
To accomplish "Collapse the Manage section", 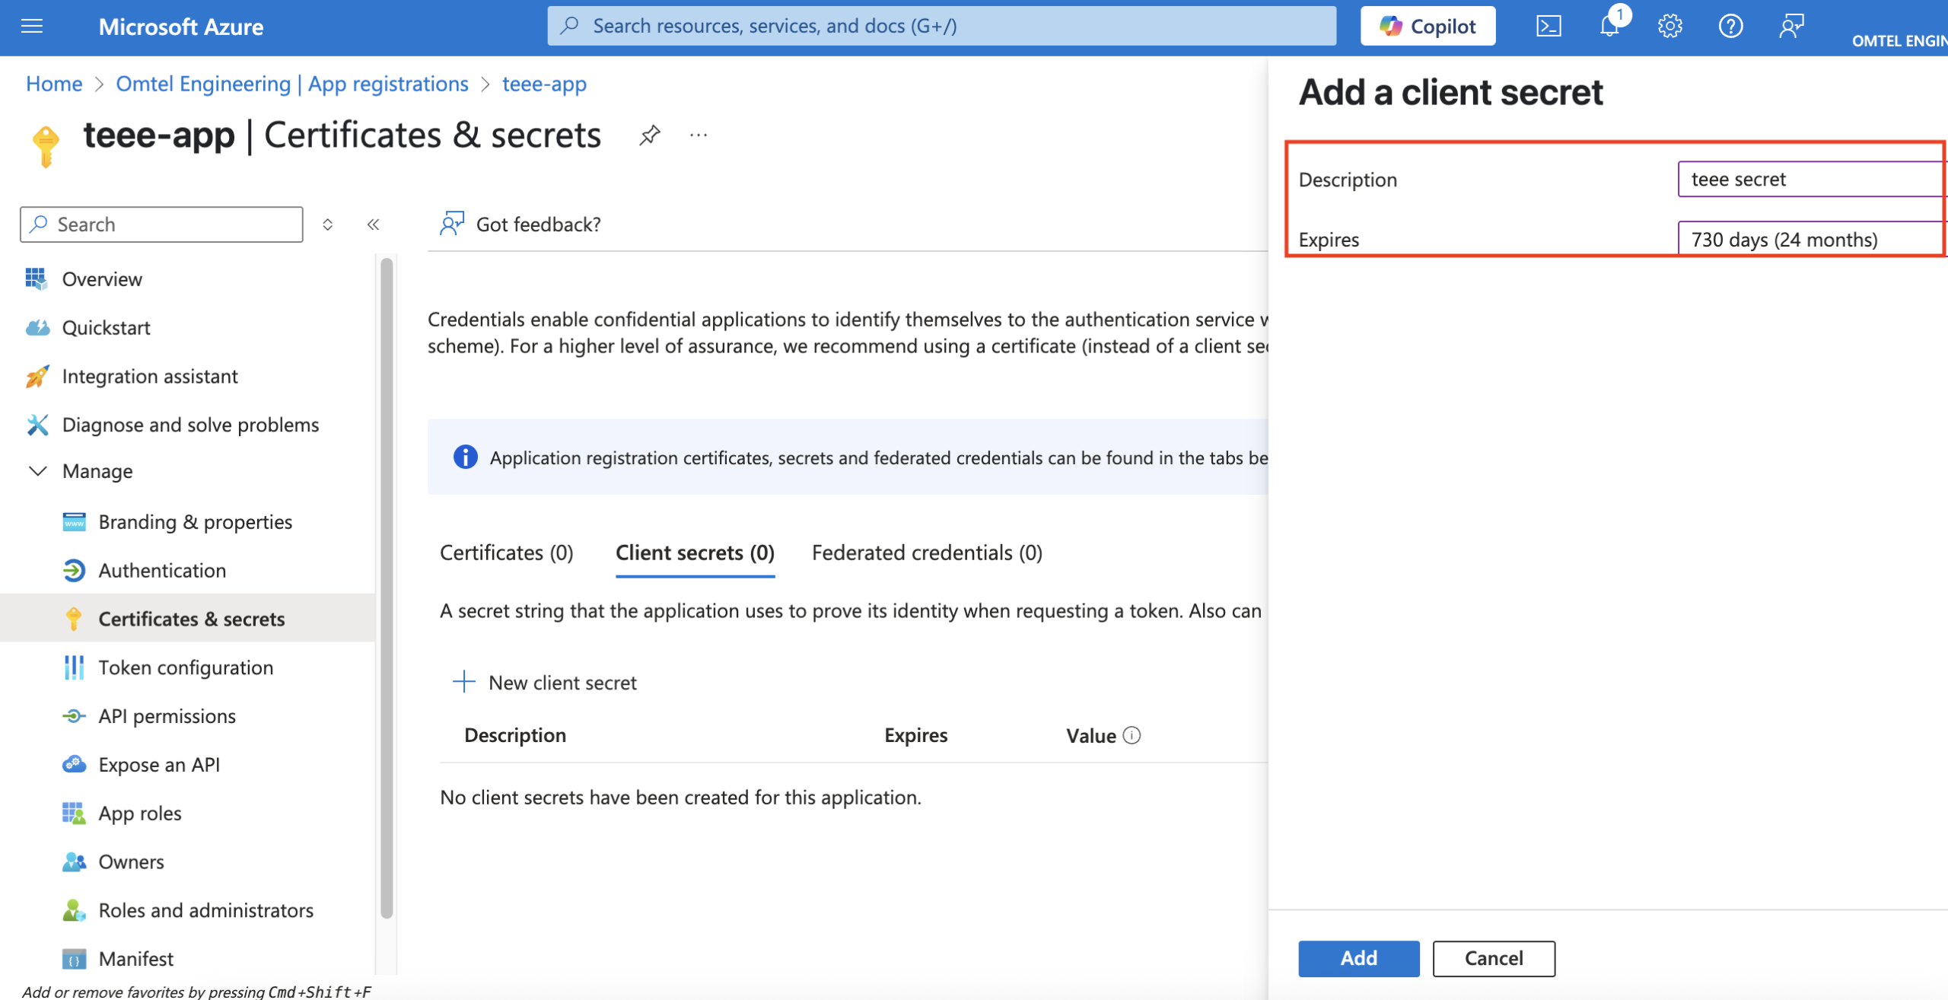I will pos(37,471).
